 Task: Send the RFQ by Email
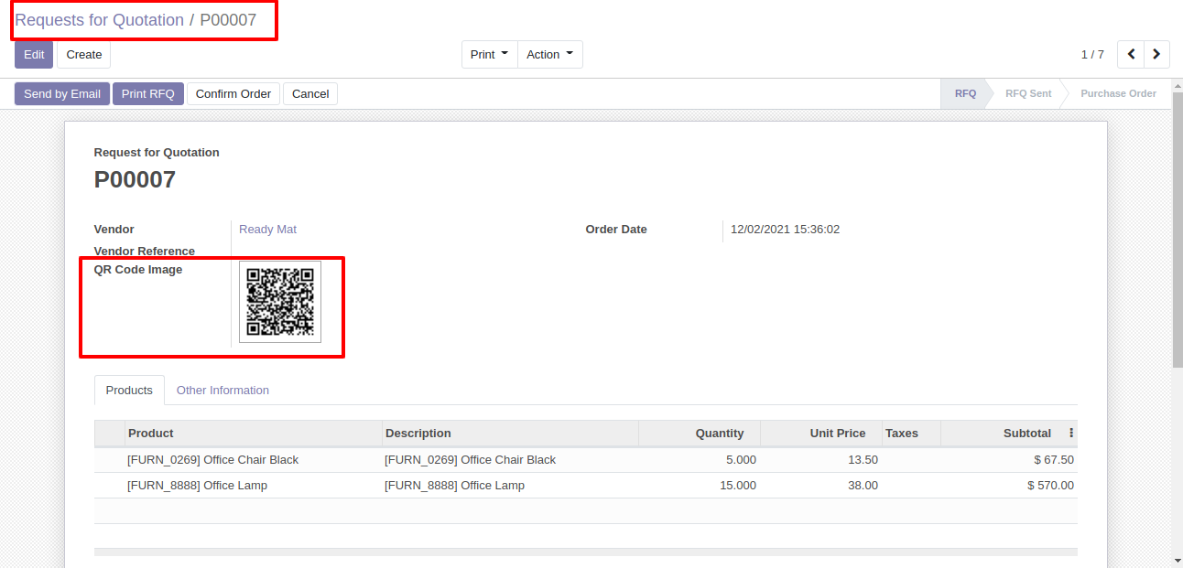pos(62,94)
